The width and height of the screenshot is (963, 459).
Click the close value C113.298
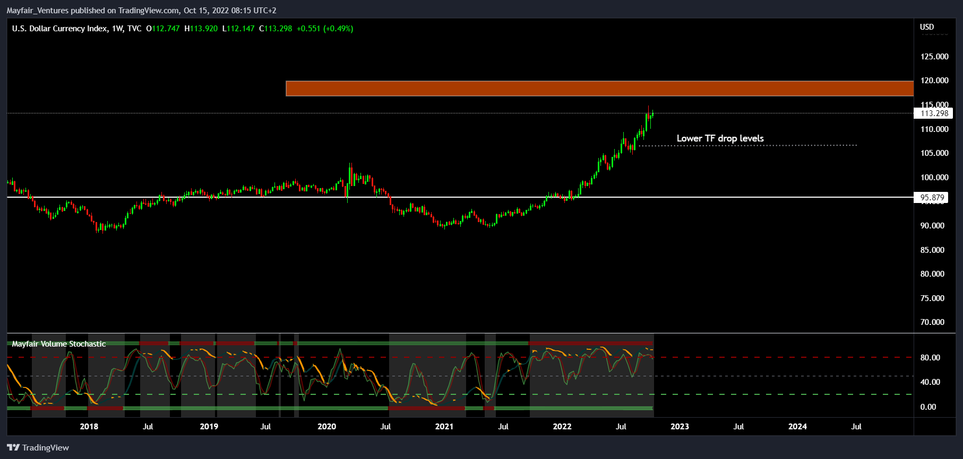(x=276, y=29)
